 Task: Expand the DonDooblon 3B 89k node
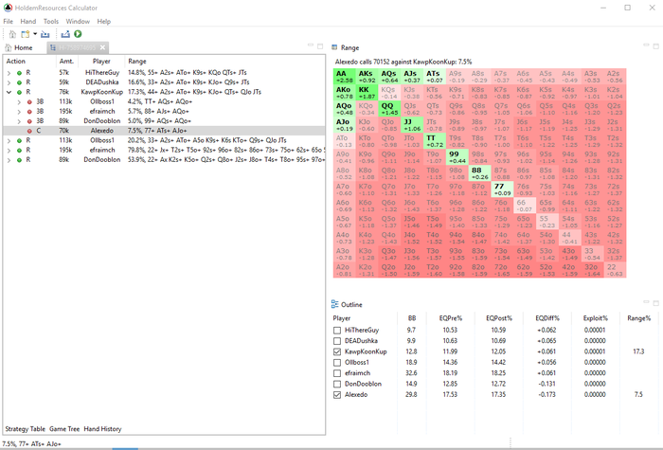(19, 121)
